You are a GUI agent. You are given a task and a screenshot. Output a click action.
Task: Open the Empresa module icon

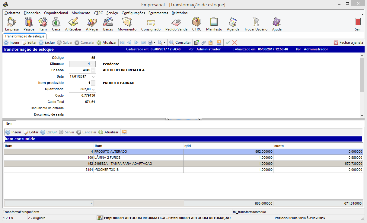(12, 24)
